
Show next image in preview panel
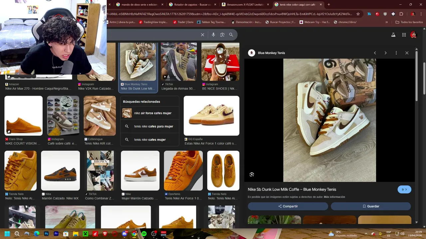coord(385,53)
